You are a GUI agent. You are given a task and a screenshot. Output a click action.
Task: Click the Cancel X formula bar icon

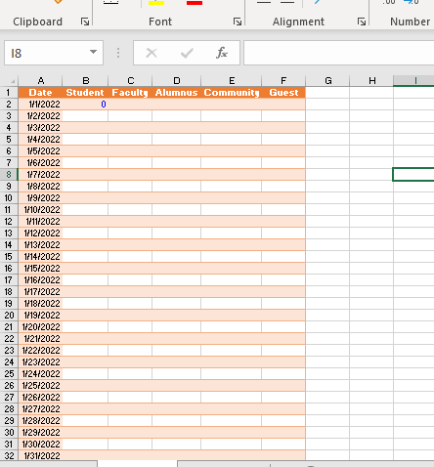pyautogui.click(x=152, y=53)
